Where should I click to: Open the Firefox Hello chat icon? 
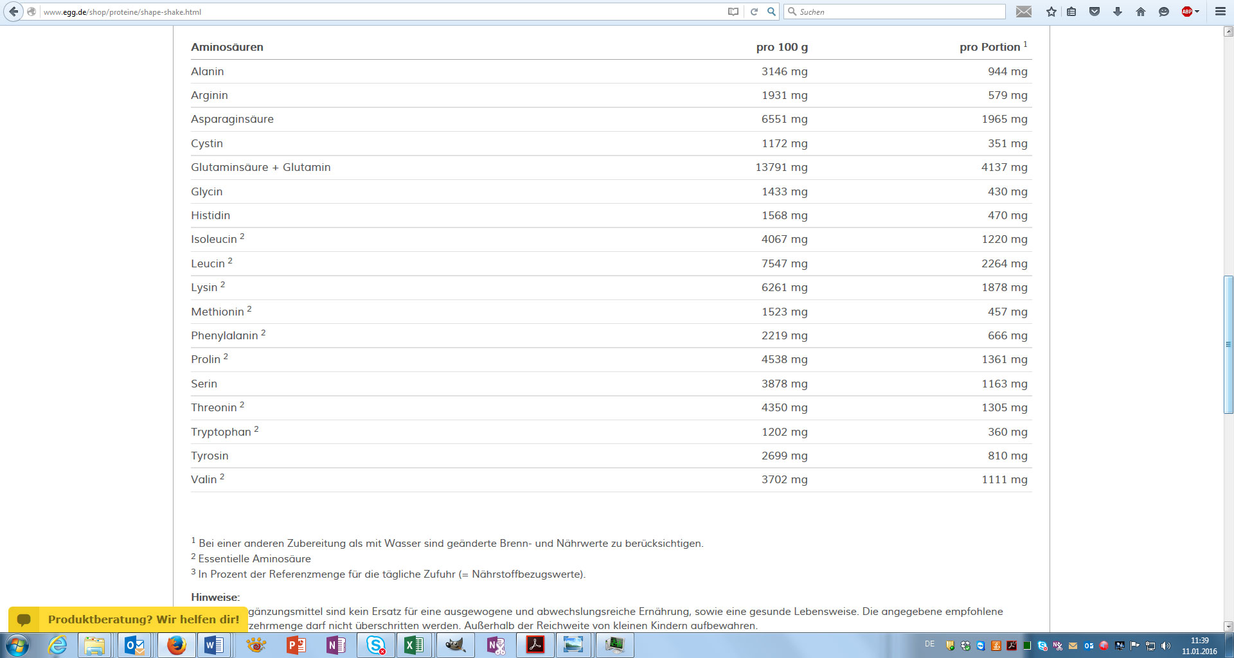(1164, 12)
